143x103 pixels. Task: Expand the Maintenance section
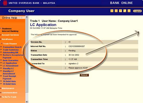click(8, 88)
